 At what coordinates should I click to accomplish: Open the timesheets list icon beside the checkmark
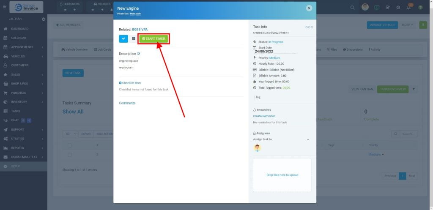click(133, 38)
